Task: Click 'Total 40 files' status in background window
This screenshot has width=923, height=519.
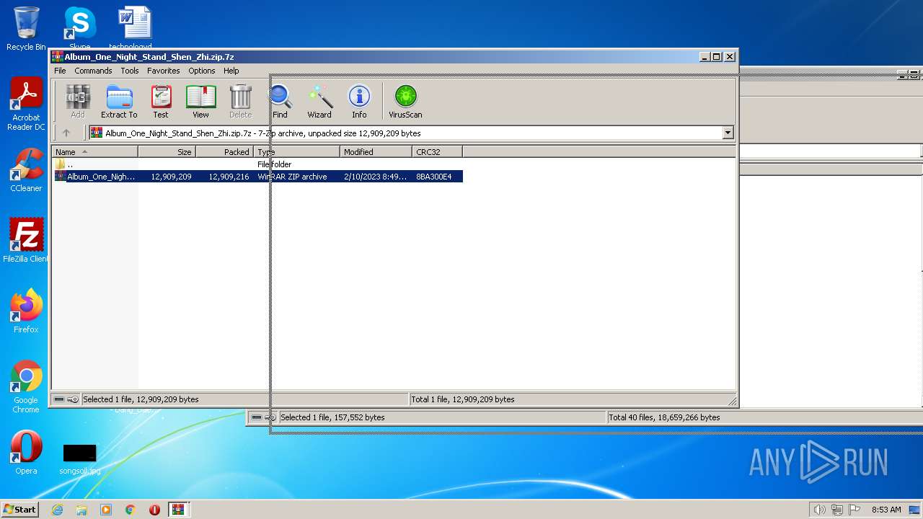Action: (x=664, y=417)
